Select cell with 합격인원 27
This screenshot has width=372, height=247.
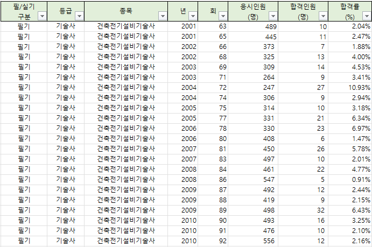pyautogui.click(x=303, y=88)
